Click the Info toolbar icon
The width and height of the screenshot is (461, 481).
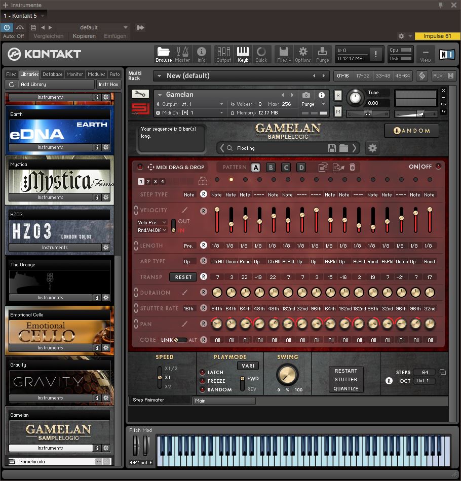point(201,54)
